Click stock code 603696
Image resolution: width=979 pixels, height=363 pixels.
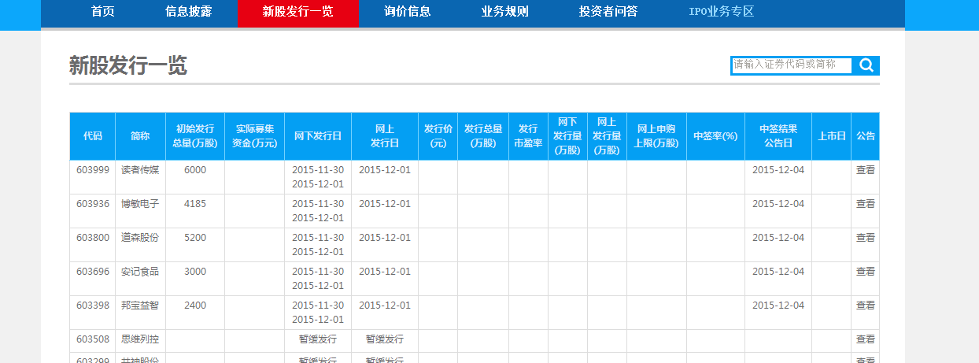(93, 272)
